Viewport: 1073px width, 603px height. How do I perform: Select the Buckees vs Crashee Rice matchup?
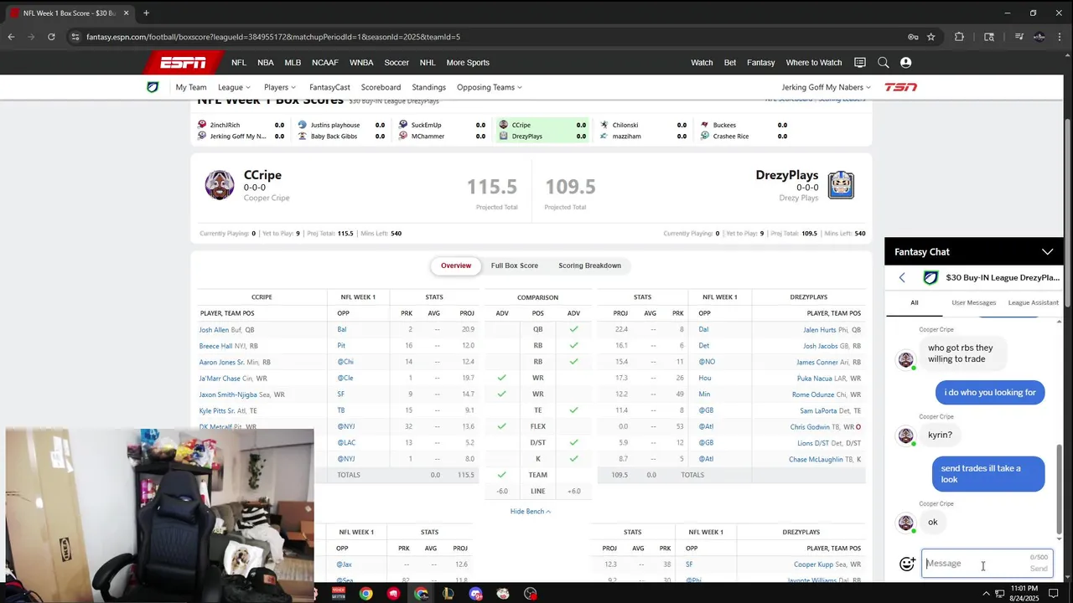744,131
